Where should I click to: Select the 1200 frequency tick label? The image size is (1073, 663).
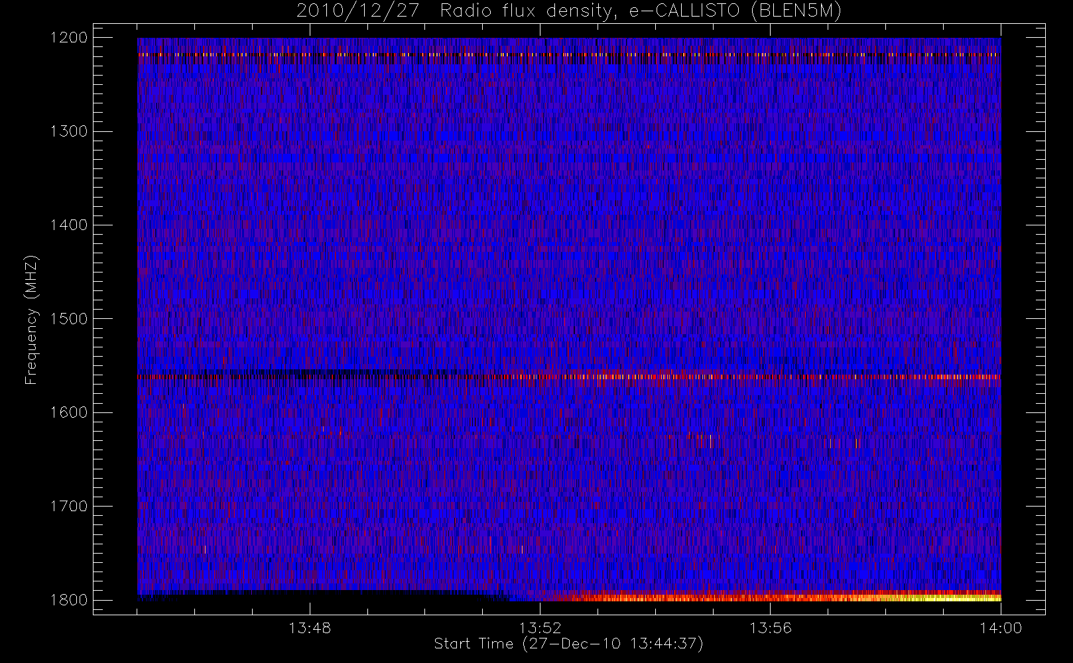click(69, 38)
